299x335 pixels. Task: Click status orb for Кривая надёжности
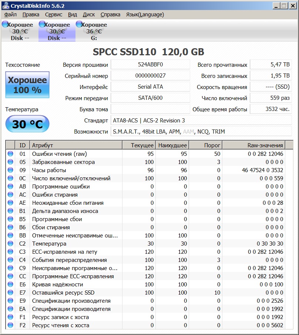click(x=10, y=284)
